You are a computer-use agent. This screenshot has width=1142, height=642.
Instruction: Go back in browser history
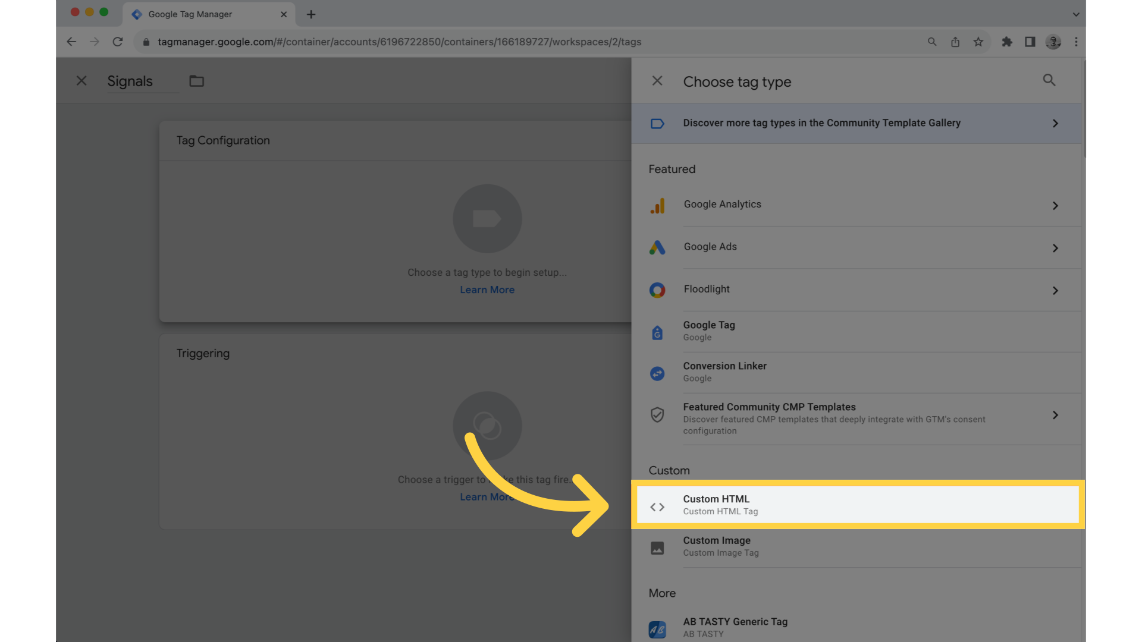pyautogui.click(x=71, y=42)
